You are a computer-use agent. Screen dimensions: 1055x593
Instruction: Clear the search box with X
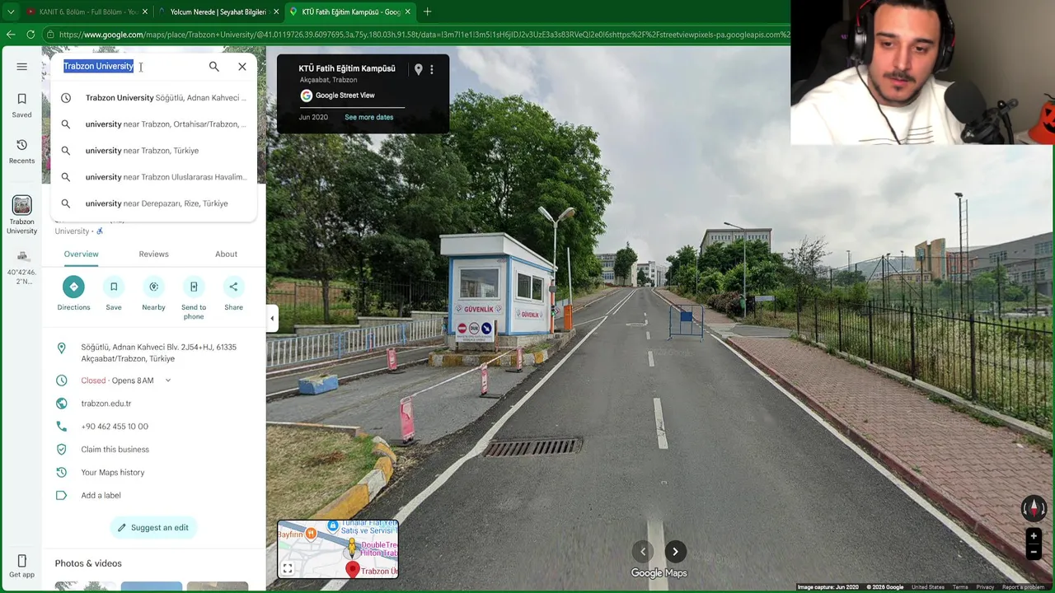coord(242,67)
